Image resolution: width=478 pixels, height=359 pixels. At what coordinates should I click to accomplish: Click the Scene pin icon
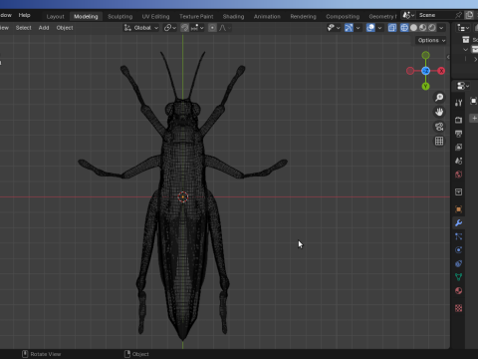click(x=459, y=15)
